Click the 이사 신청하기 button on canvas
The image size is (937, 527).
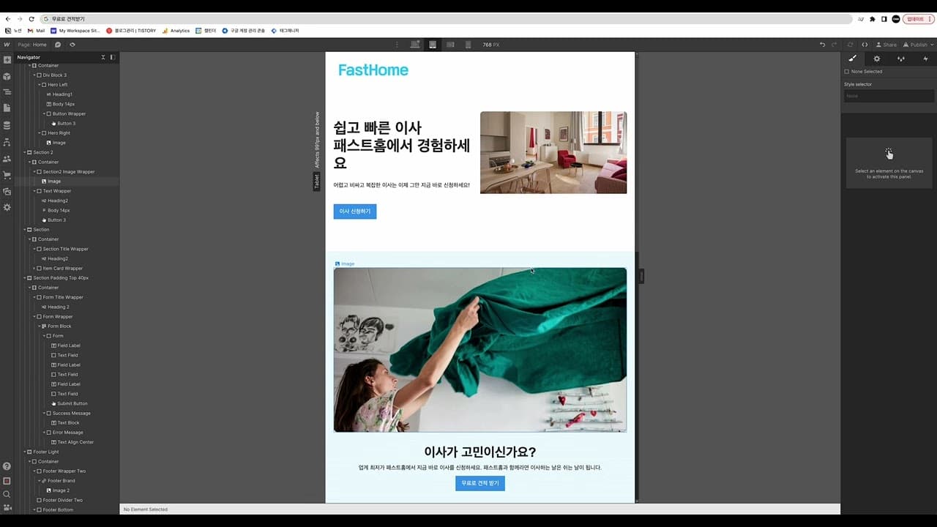354,212
